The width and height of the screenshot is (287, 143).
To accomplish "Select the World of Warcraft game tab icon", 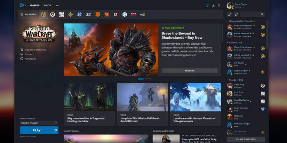I will pos(43,15).
